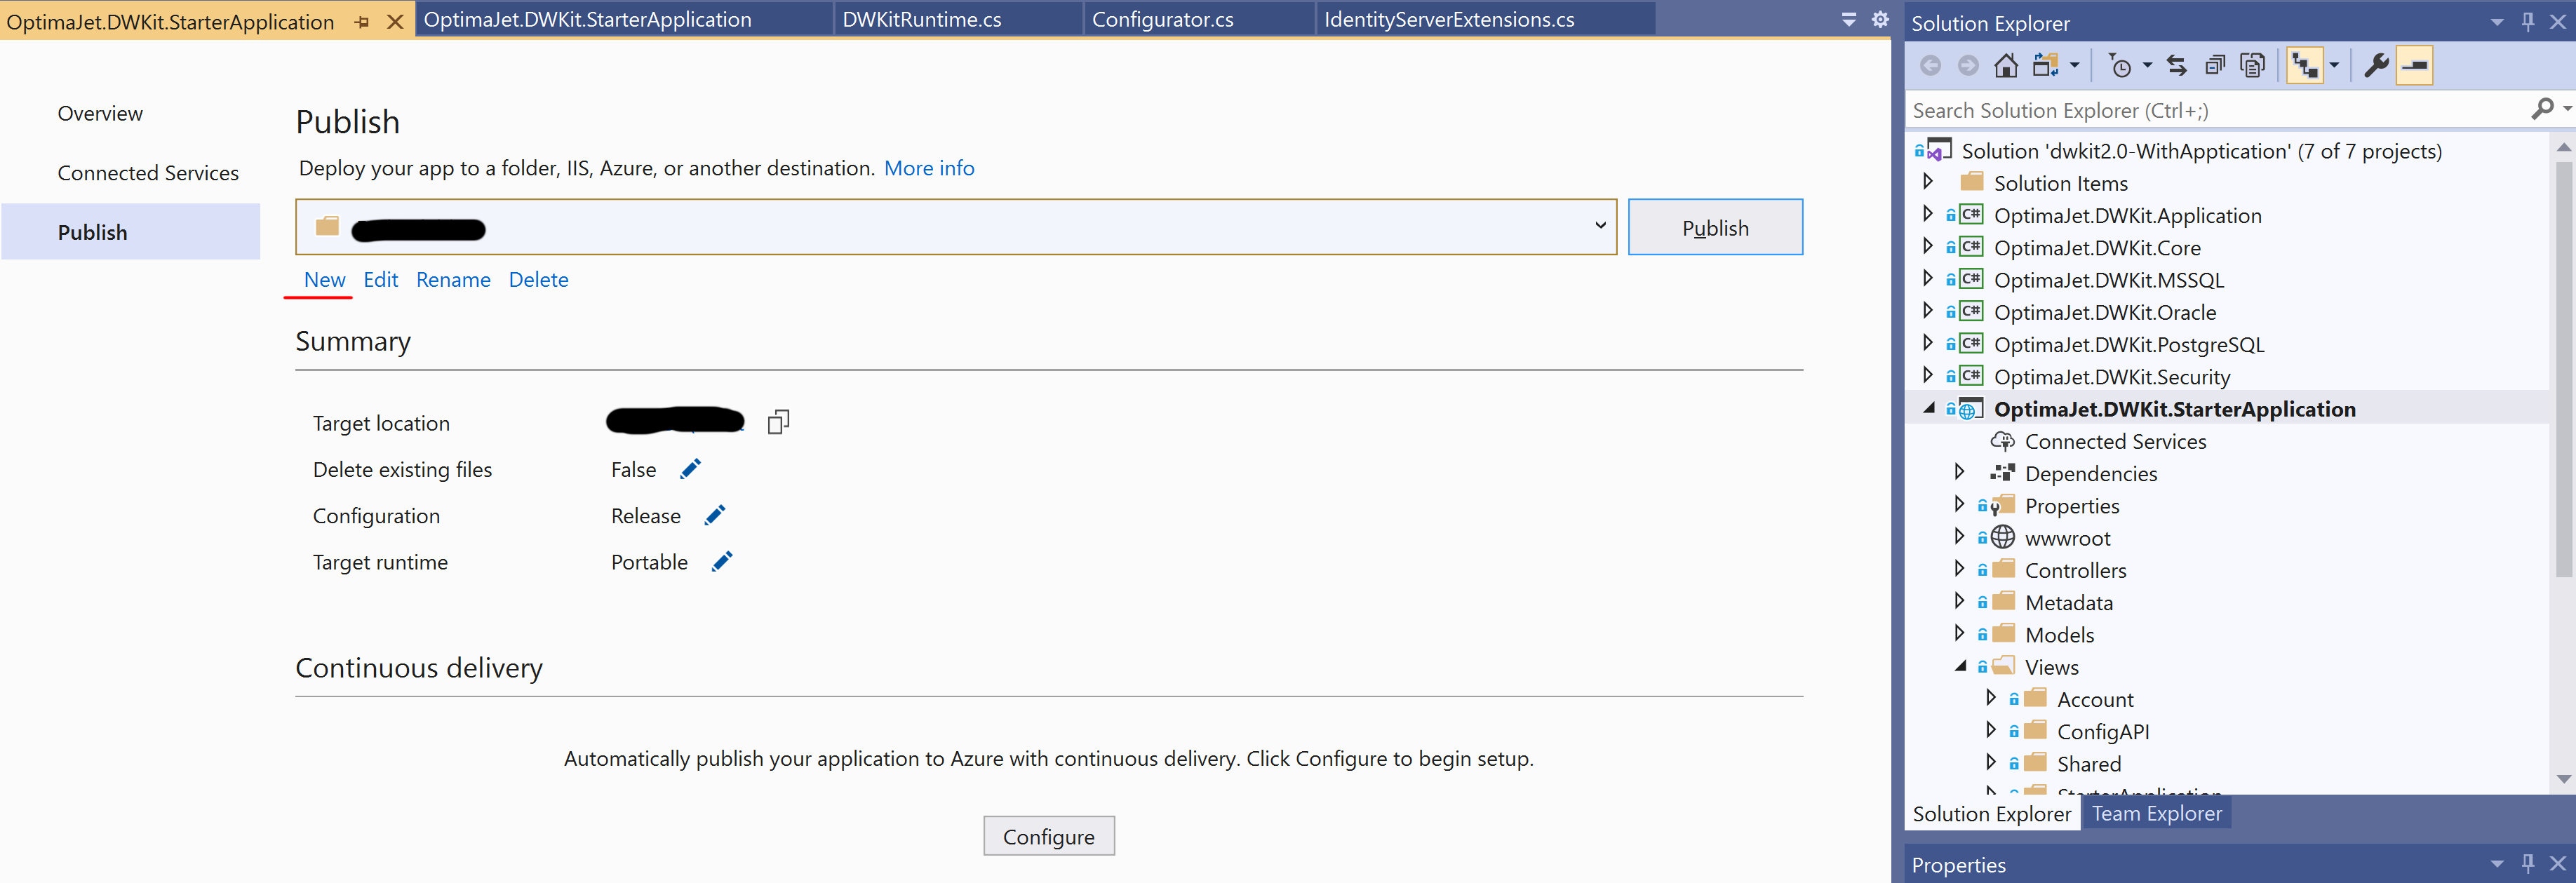Screen dimensions: 2576x883
Task: Expand OptimaJet.DWKit.Oracle project
Action: coord(1927,311)
